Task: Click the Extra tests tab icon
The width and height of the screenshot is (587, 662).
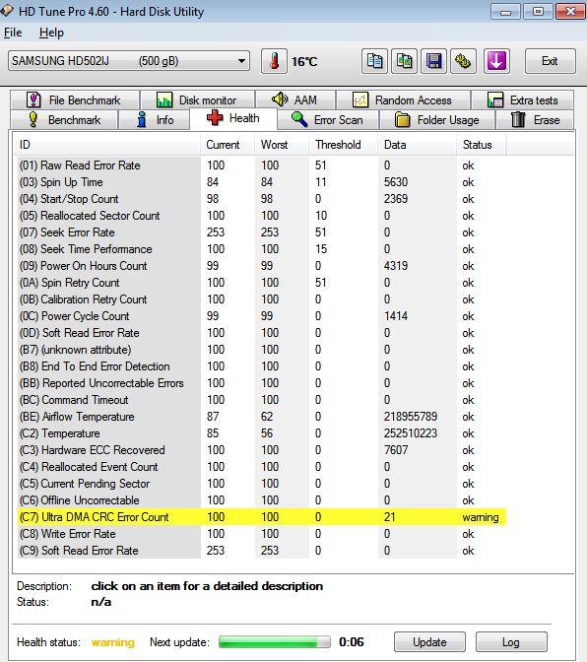Action: pos(495,100)
